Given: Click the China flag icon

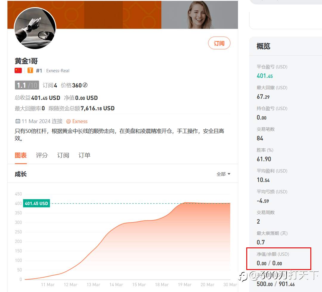Looking at the screenshot, I should [18, 71].
